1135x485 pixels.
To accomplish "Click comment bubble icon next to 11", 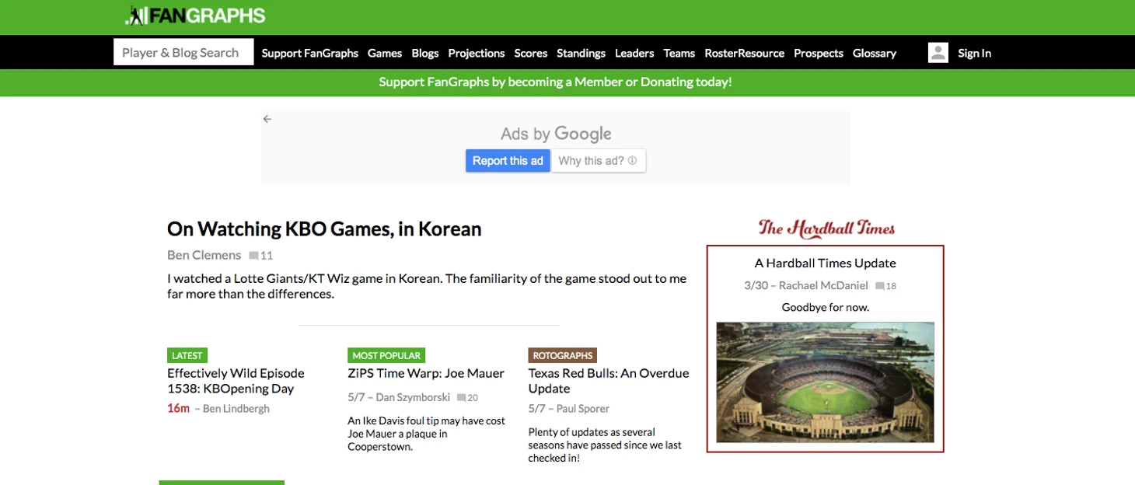I will [x=253, y=256].
